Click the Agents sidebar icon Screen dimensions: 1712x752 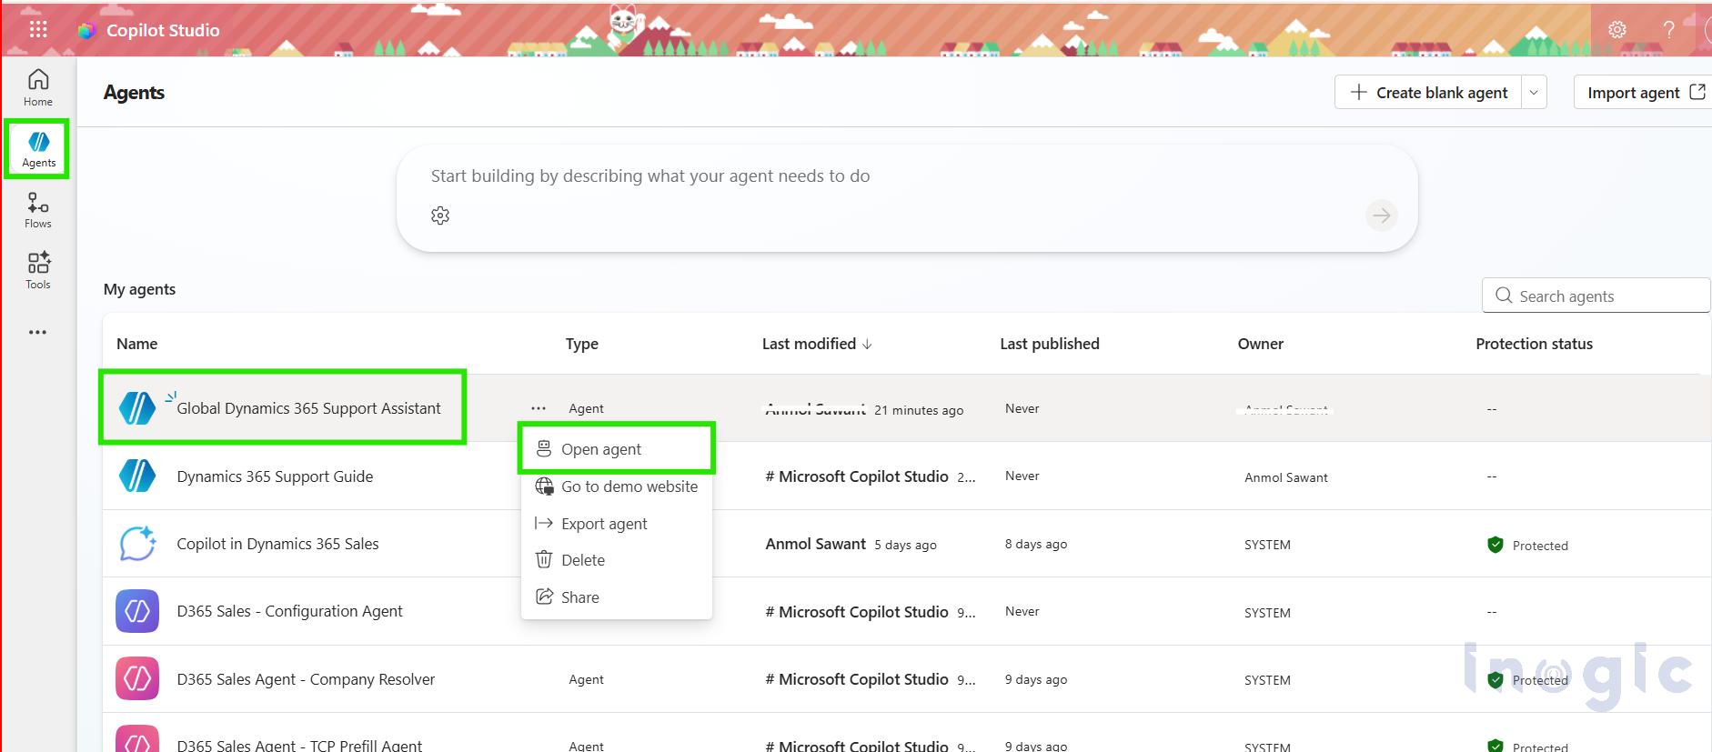point(38,149)
